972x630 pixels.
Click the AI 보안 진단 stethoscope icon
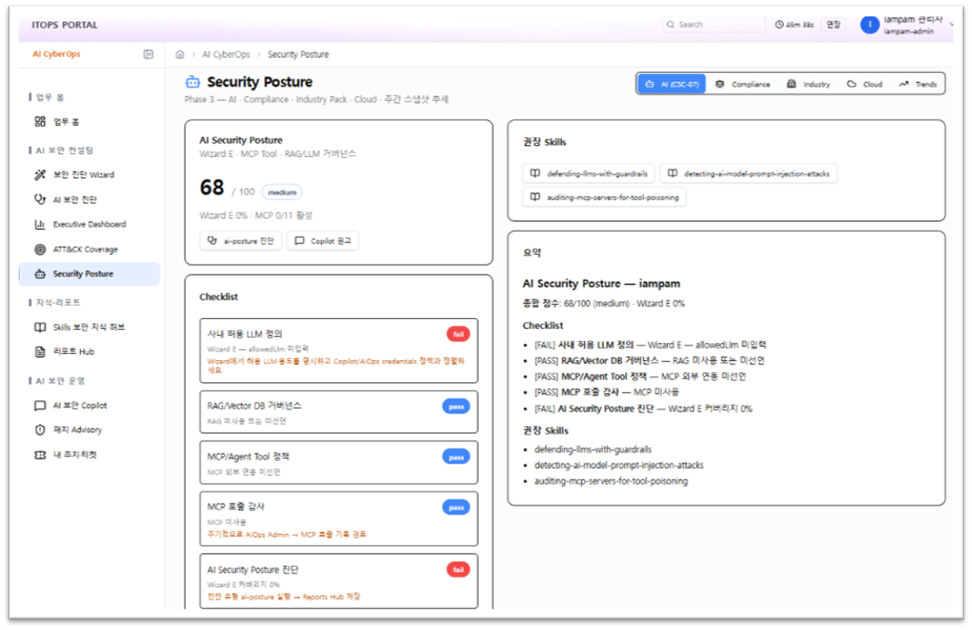40,200
